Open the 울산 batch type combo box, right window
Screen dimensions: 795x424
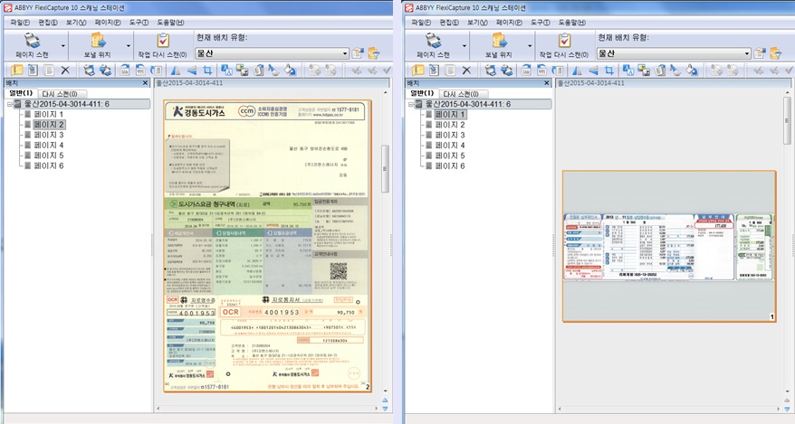pos(674,53)
